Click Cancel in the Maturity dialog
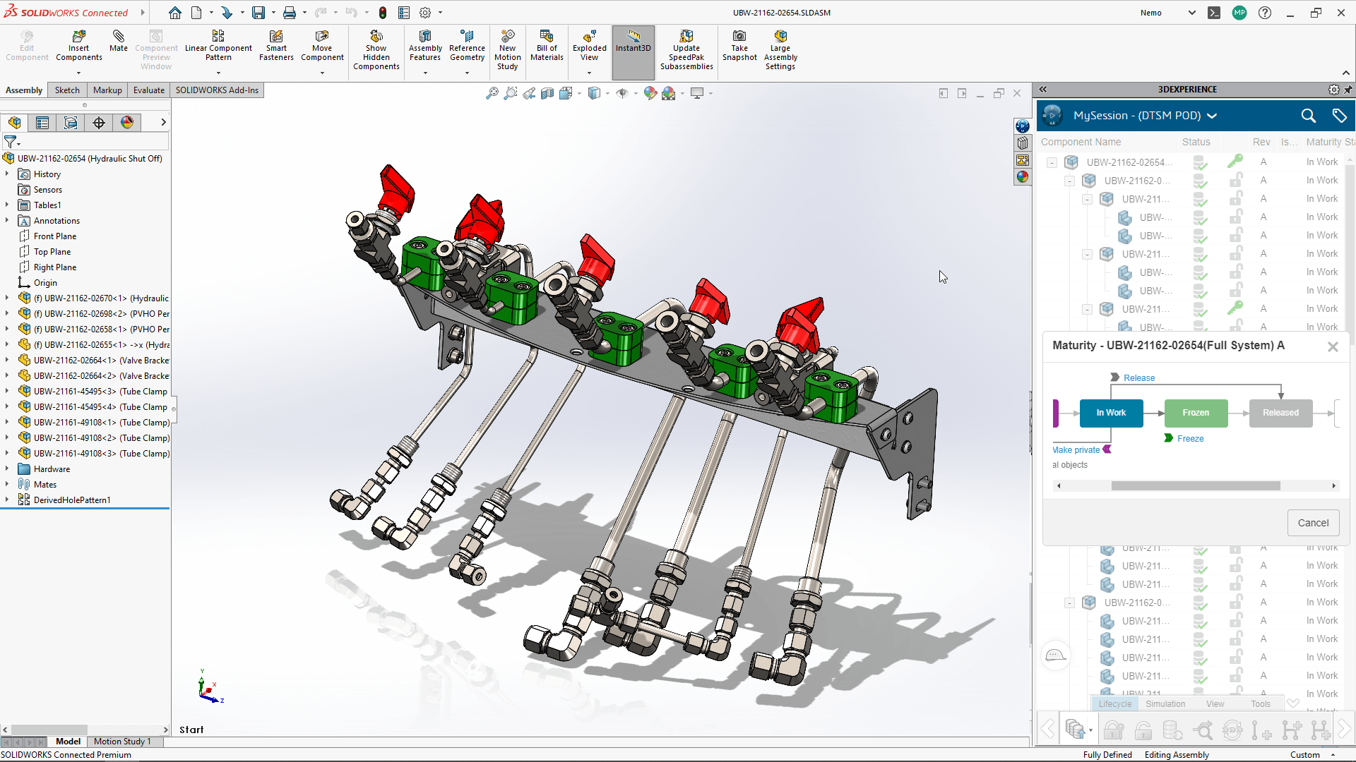The height and width of the screenshot is (762, 1356). coord(1313,523)
